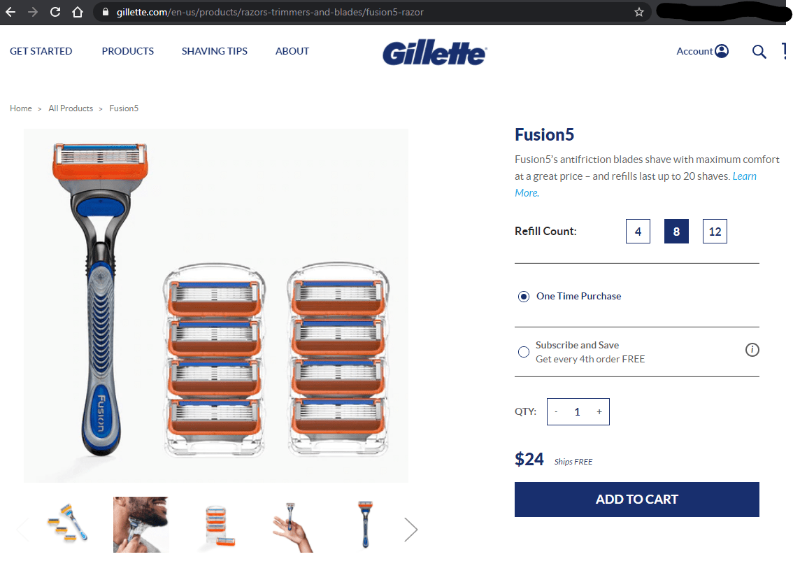This screenshot has width=793, height=573.
Task: Choose refill count 12
Action: (715, 232)
